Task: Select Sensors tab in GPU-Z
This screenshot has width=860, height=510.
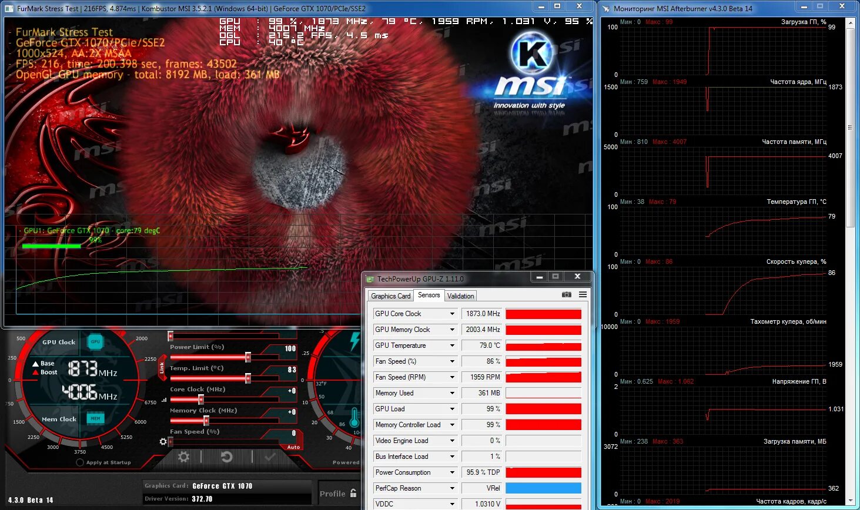Action: click(429, 295)
